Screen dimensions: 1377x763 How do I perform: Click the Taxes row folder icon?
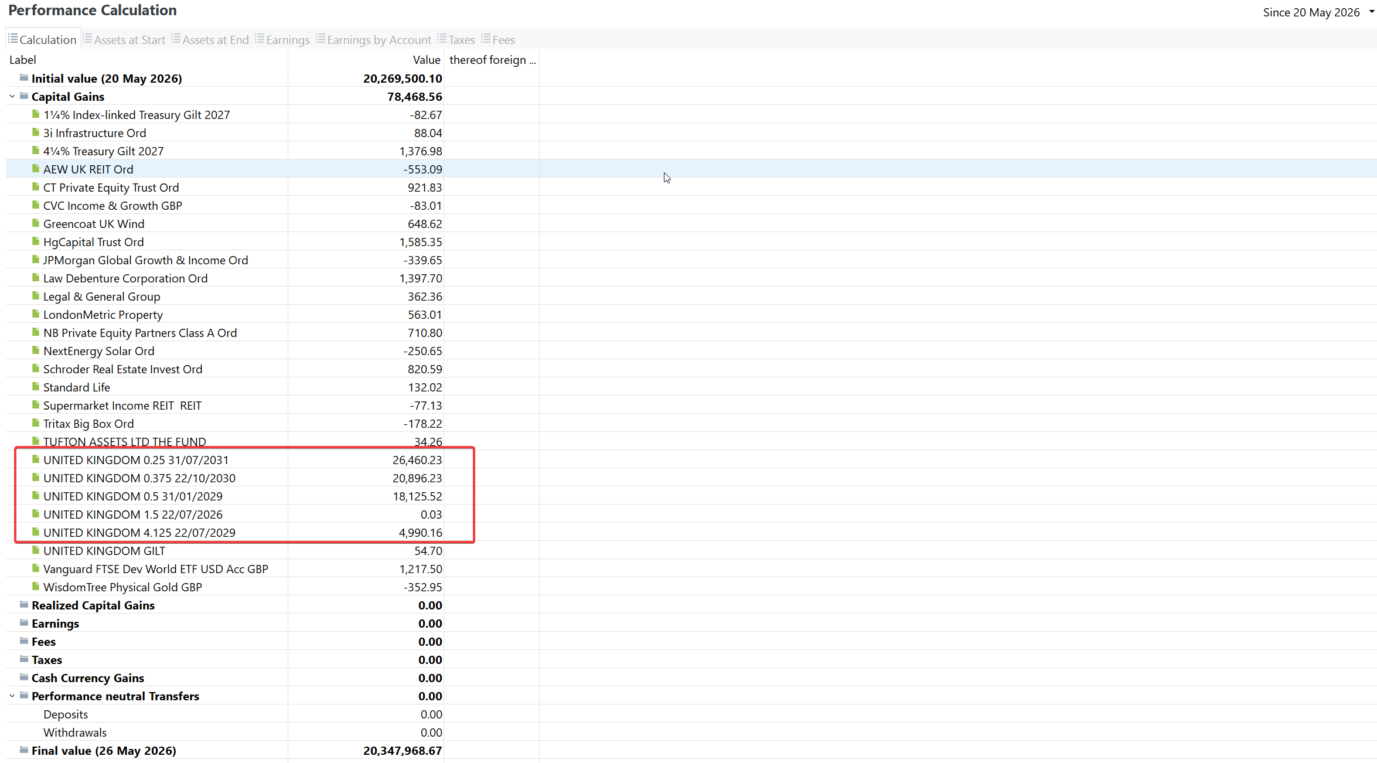[x=24, y=659]
